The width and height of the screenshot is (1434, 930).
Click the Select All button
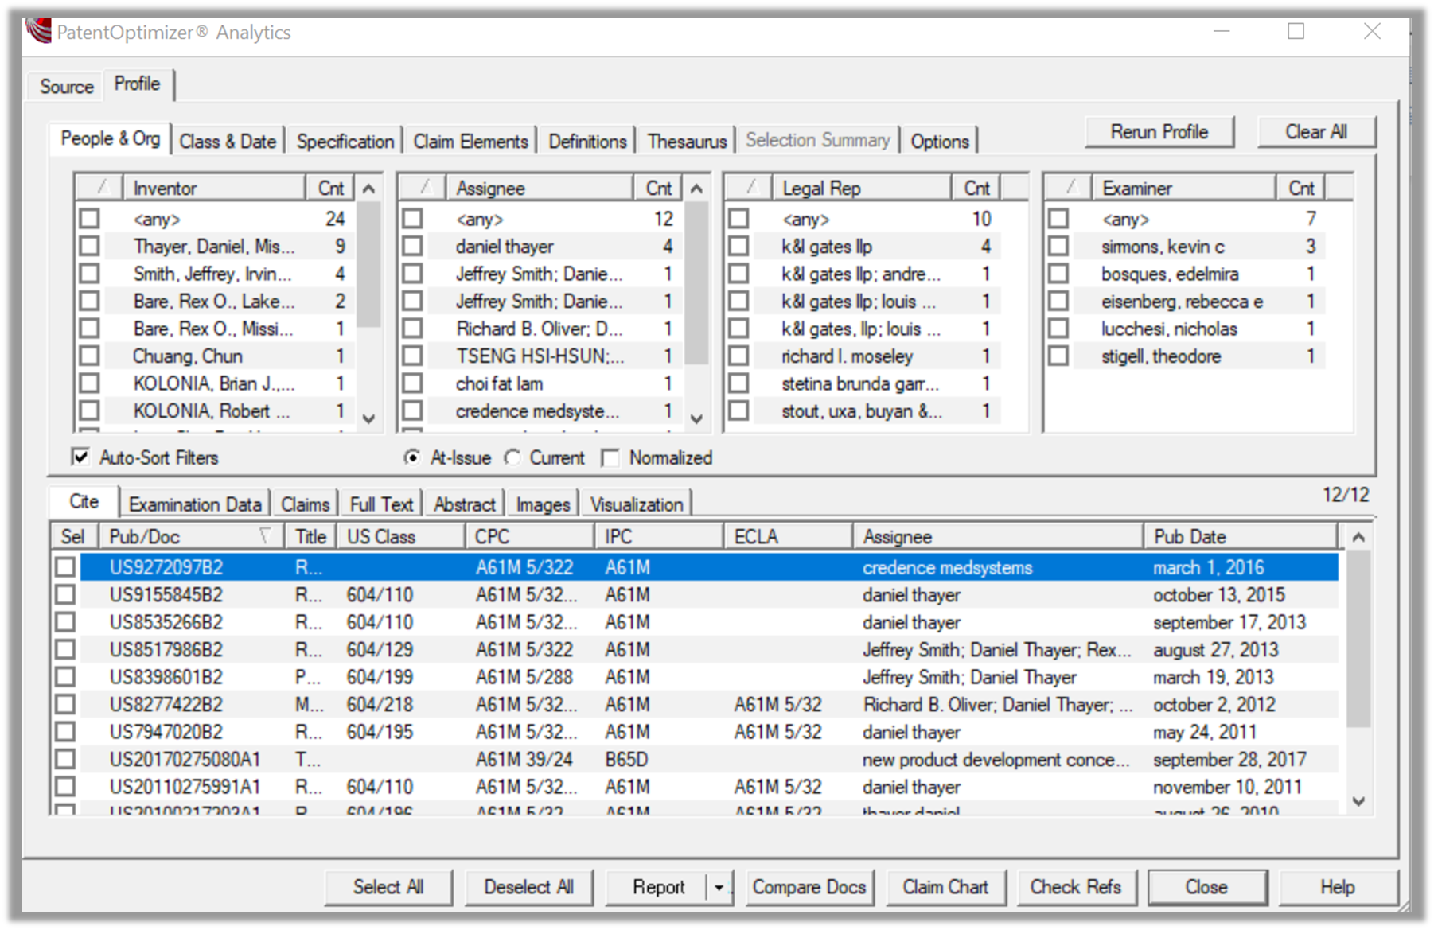[388, 887]
